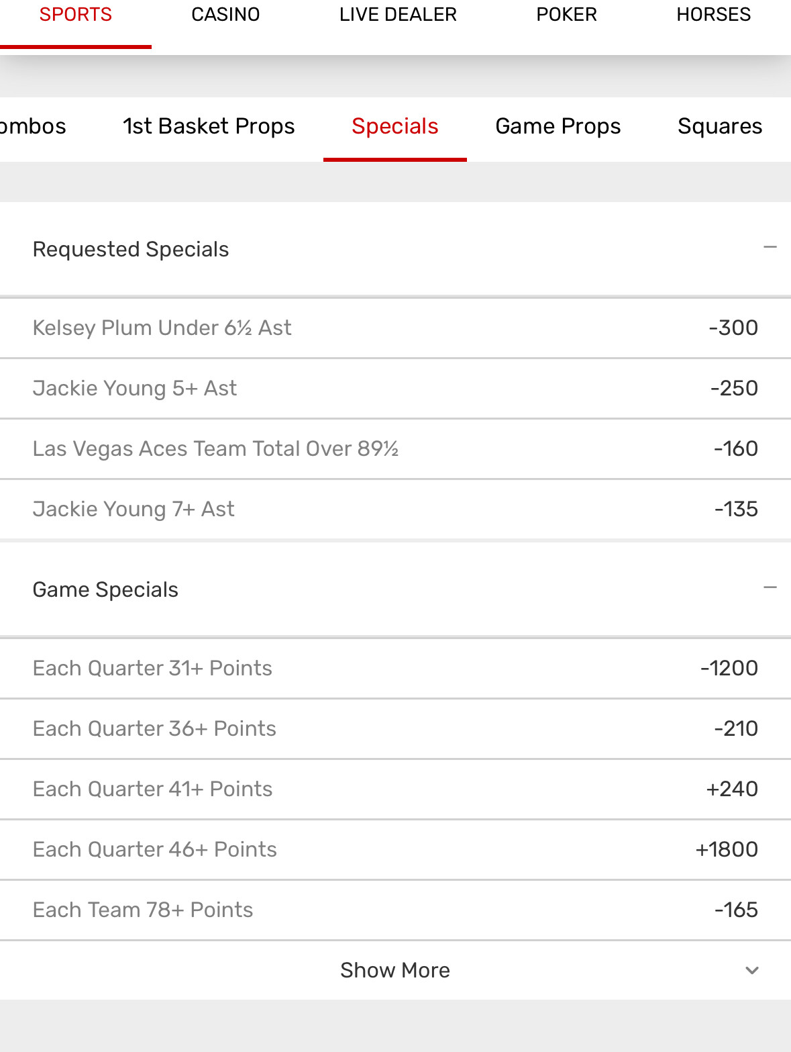Collapse the Requested Specials section
This screenshot has width=791, height=1052.
point(770,248)
